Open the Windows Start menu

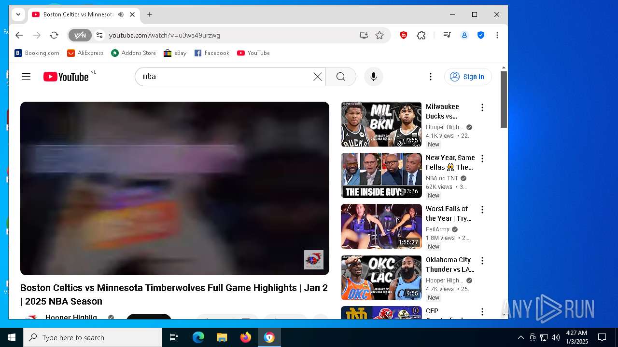(x=12, y=337)
